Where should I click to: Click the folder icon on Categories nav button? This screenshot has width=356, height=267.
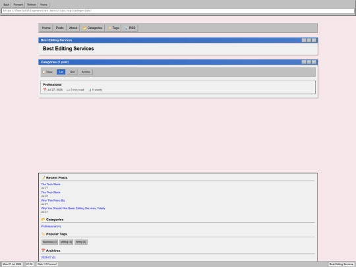[84, 28]
